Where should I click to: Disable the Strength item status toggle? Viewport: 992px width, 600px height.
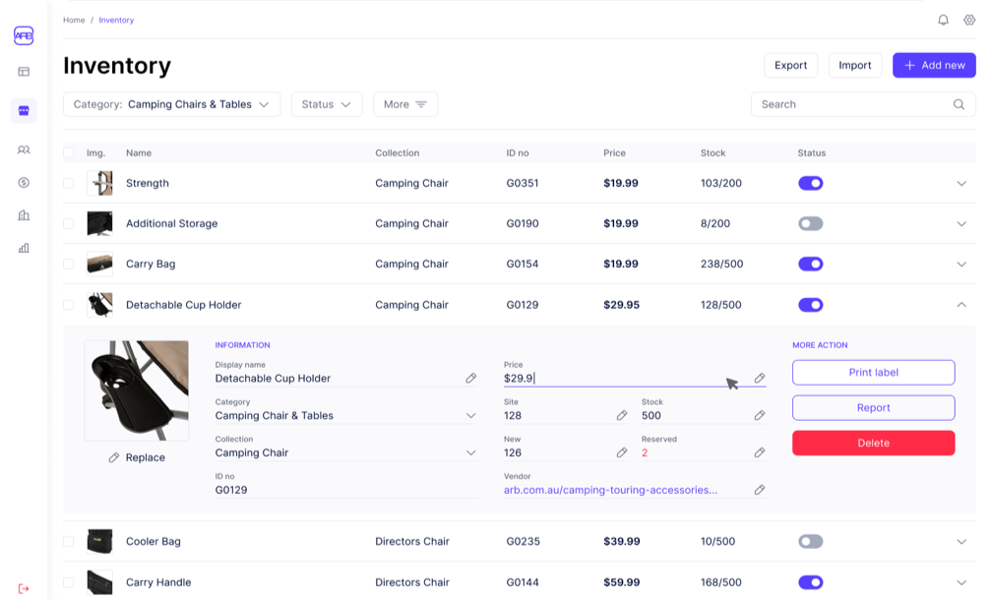tap(810, 183)
